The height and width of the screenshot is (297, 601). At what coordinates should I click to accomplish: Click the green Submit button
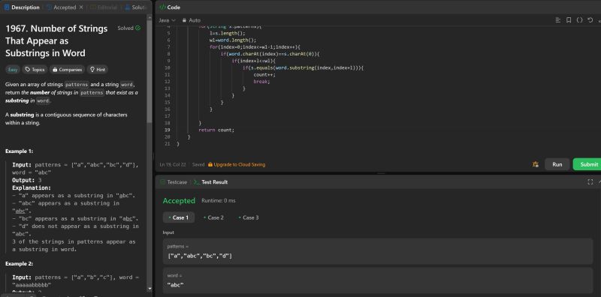[588, 164]
